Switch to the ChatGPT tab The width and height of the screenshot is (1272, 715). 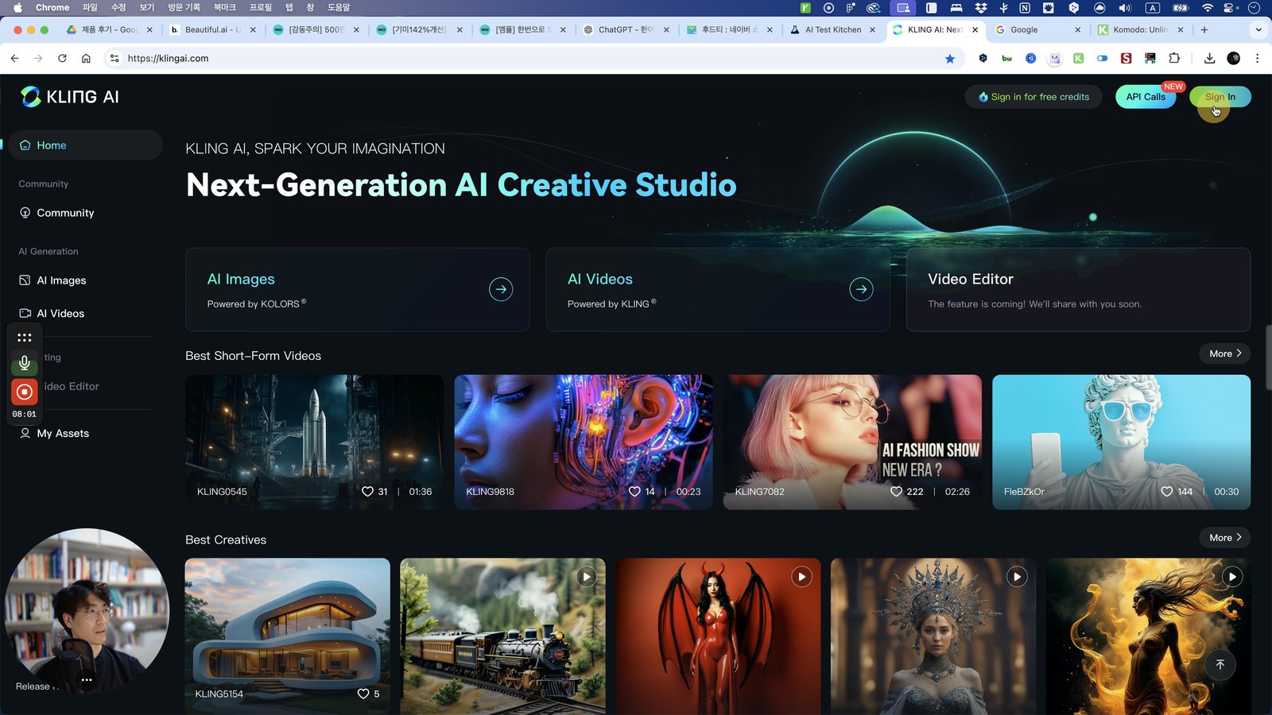(625, 29)
